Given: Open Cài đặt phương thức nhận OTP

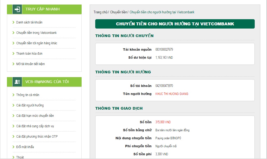Looking at the screenshot, I should (37, 136).
